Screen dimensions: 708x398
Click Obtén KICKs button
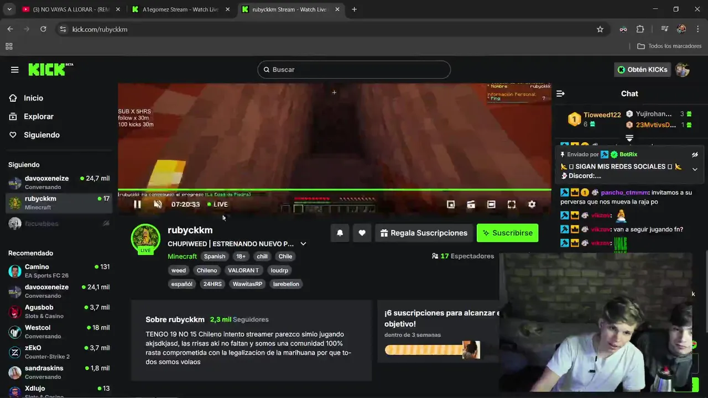642,70
